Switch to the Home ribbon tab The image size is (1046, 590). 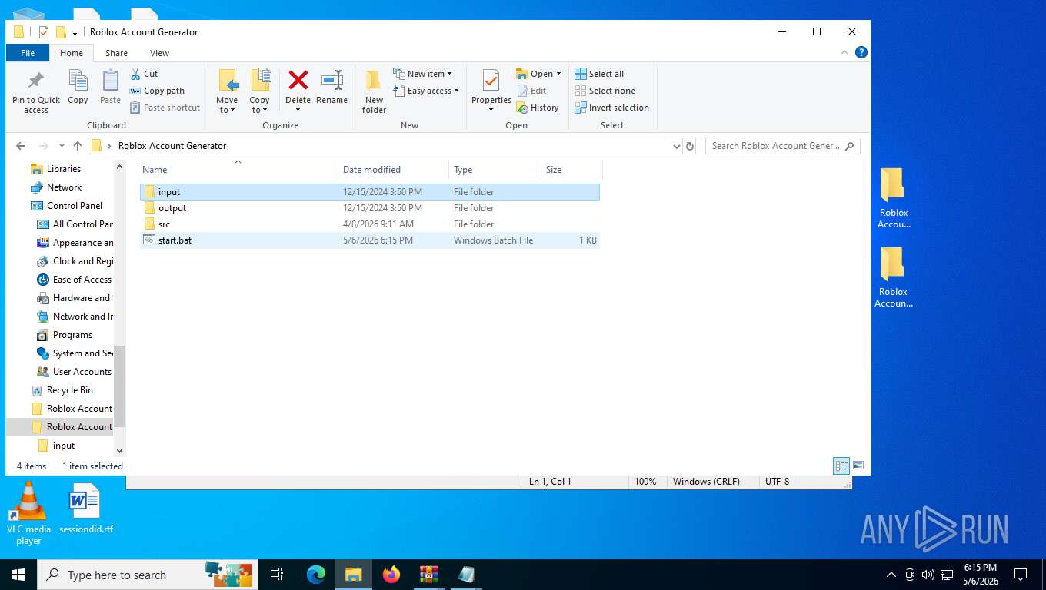click(x=72, y=53)
